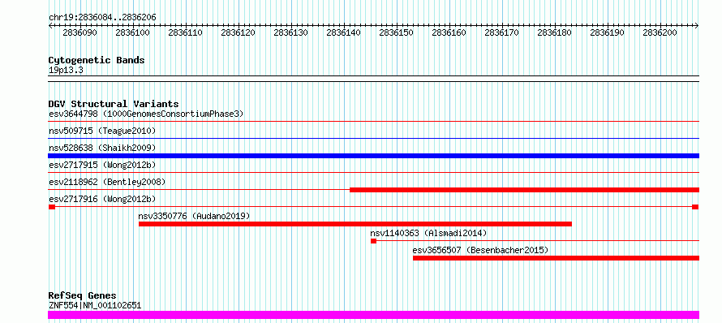
Task: Click the black 19p13.3 cytogenetic band bar
Action: [373, 79]
